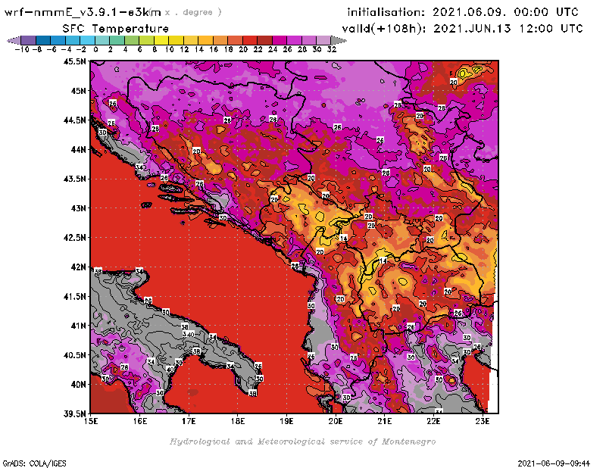The image size is (606, 468).
Task: Click the '19E' longitude label
Action: point(286,421)
